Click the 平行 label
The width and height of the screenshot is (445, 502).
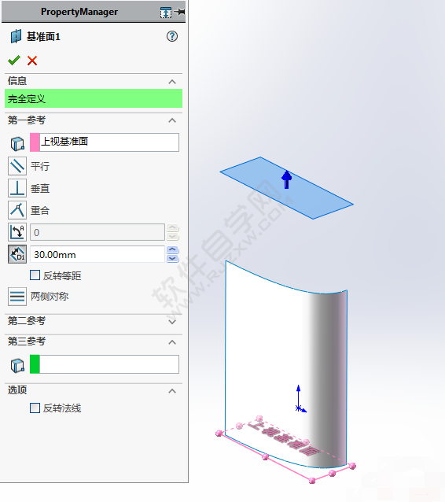point(40,166)
